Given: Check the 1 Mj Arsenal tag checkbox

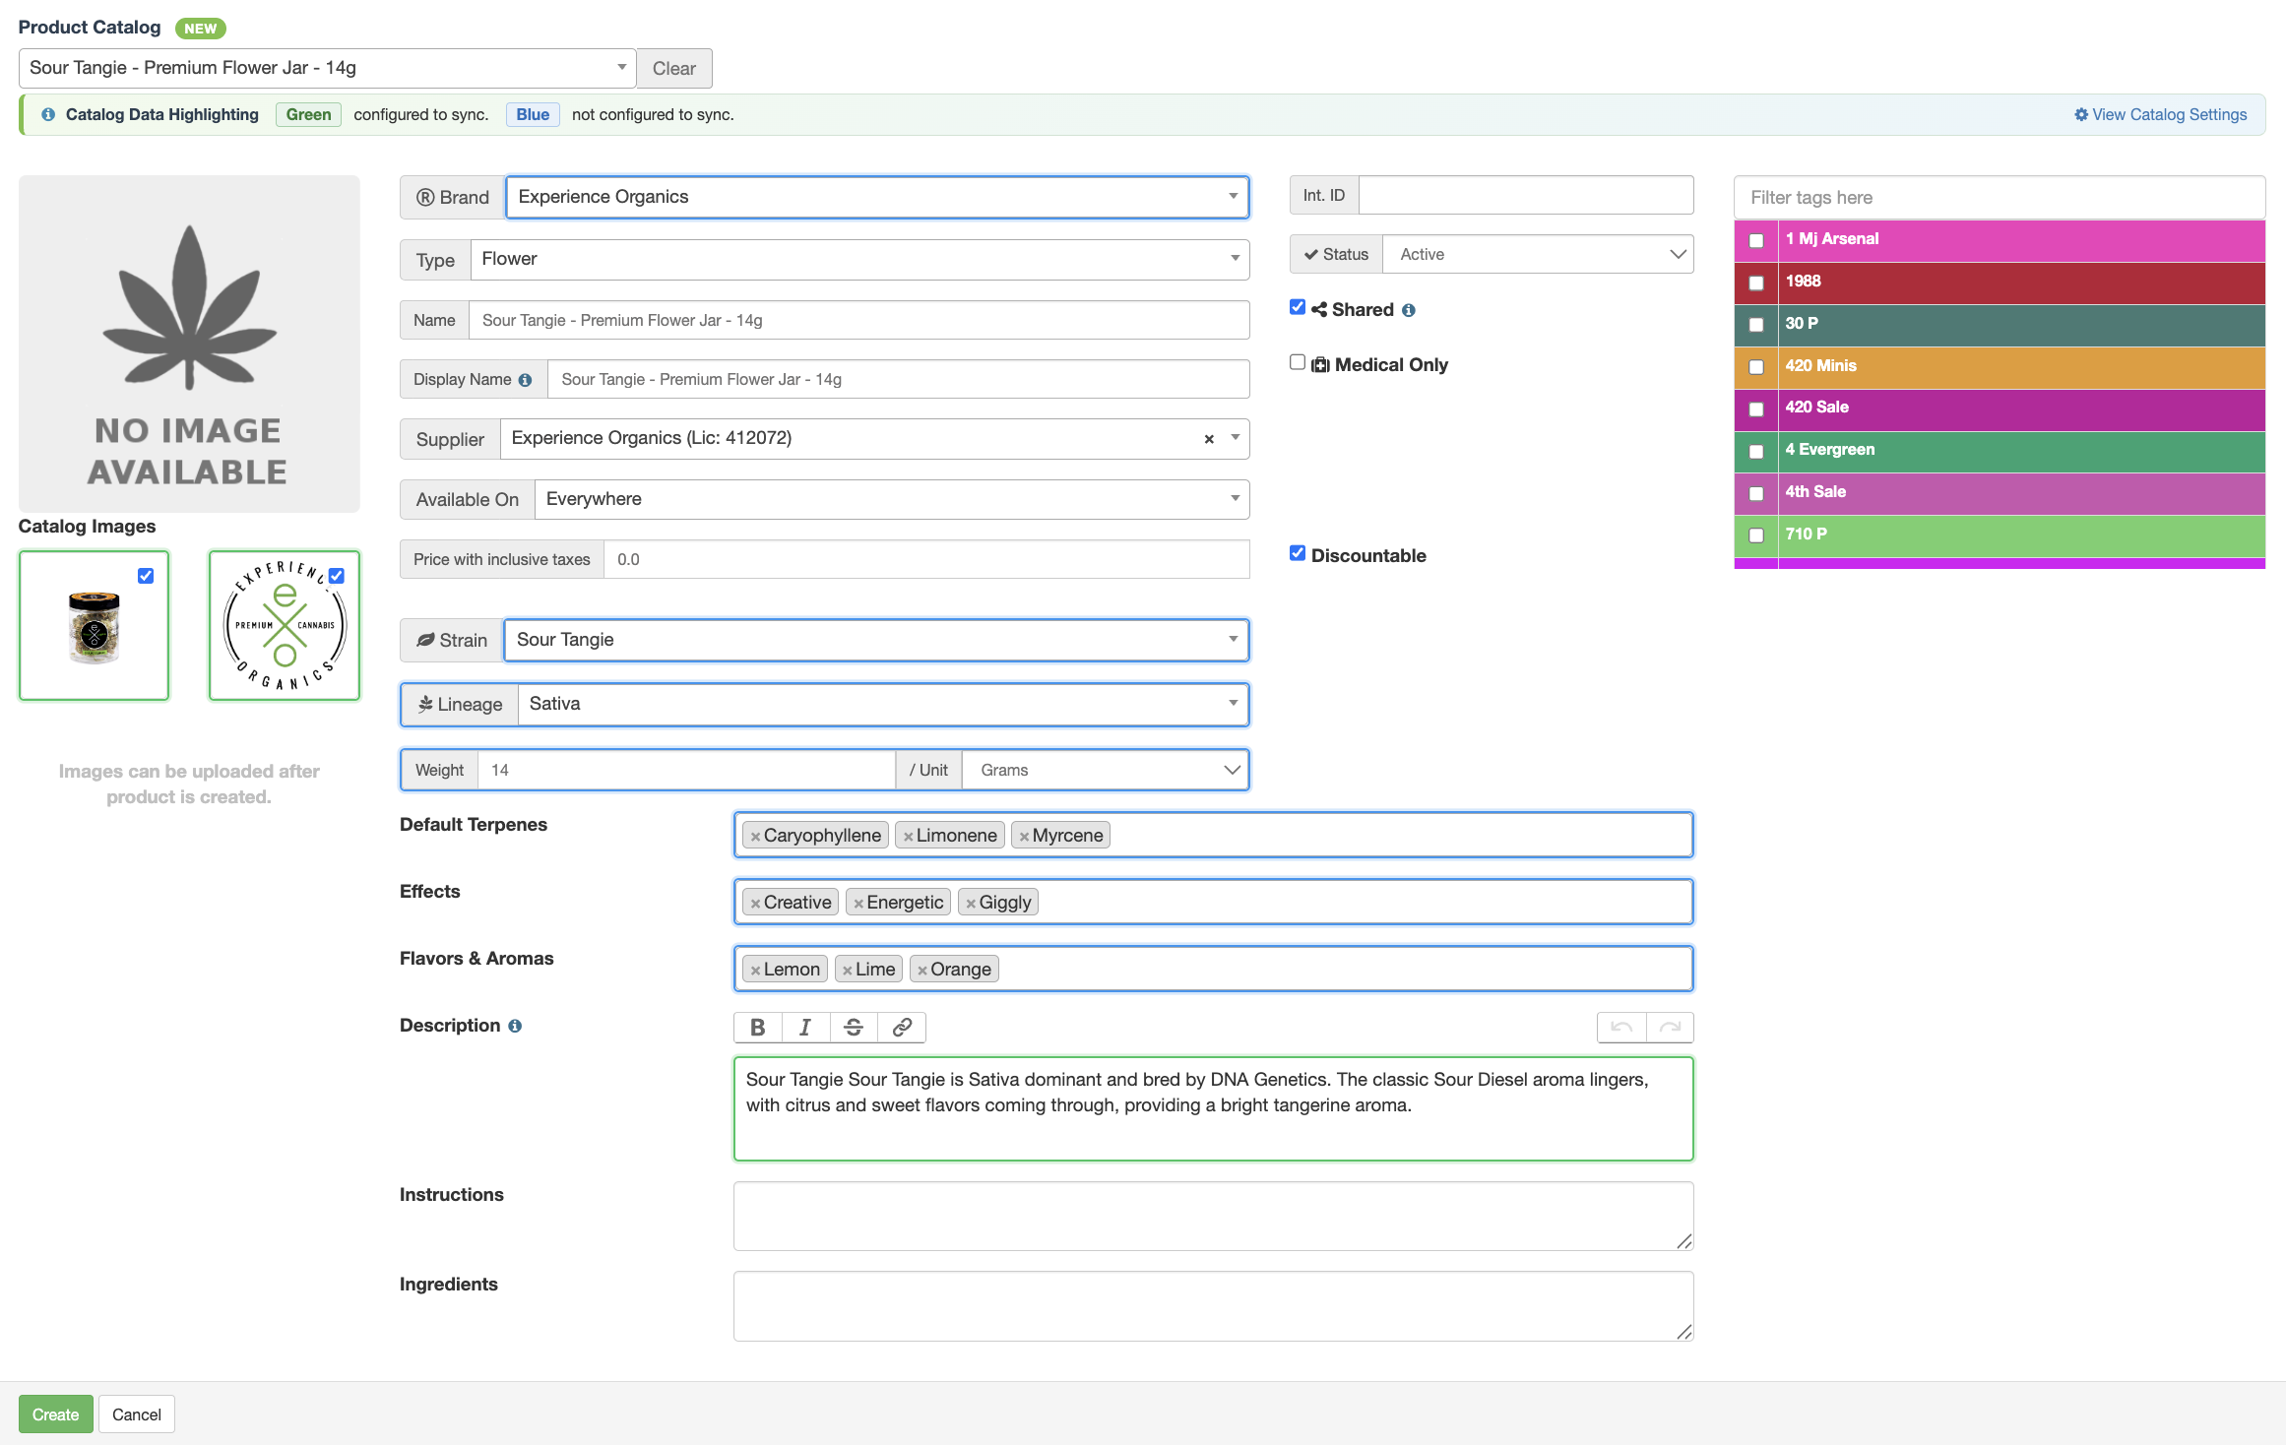Looking at the screenshot, I should click(1756, 241).
